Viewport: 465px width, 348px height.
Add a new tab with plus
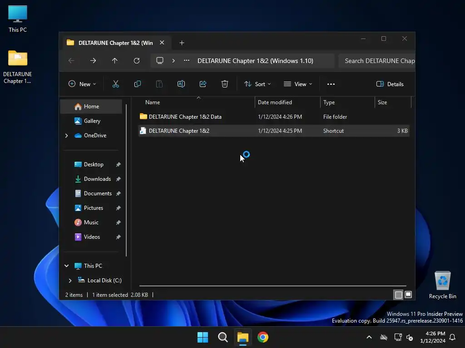click(182, 43)
